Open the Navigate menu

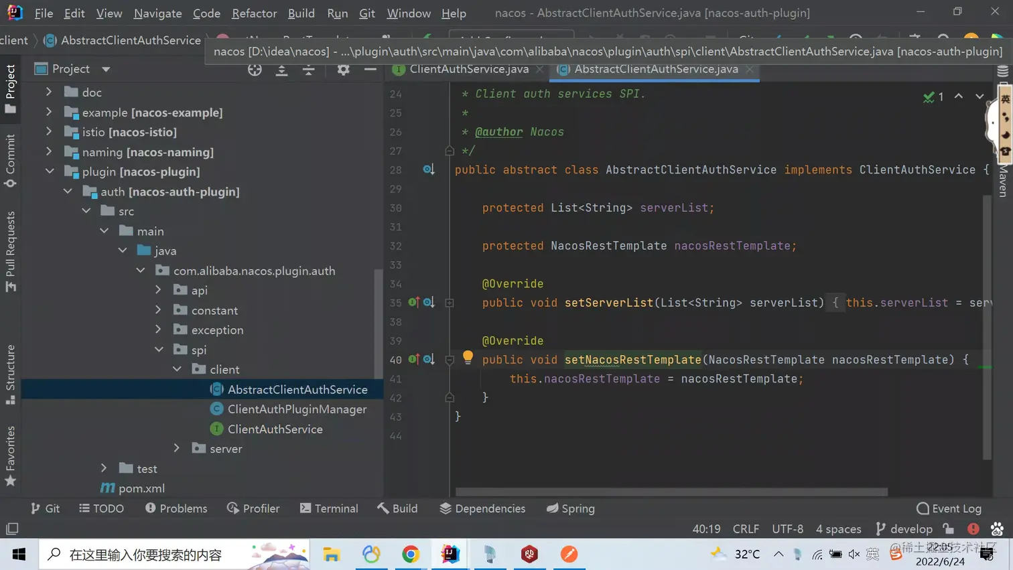(x=157, y=13)
